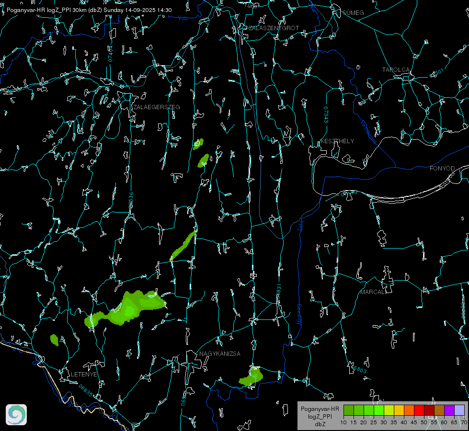
Task: Click the 06835 road number label
Action: 86,391
